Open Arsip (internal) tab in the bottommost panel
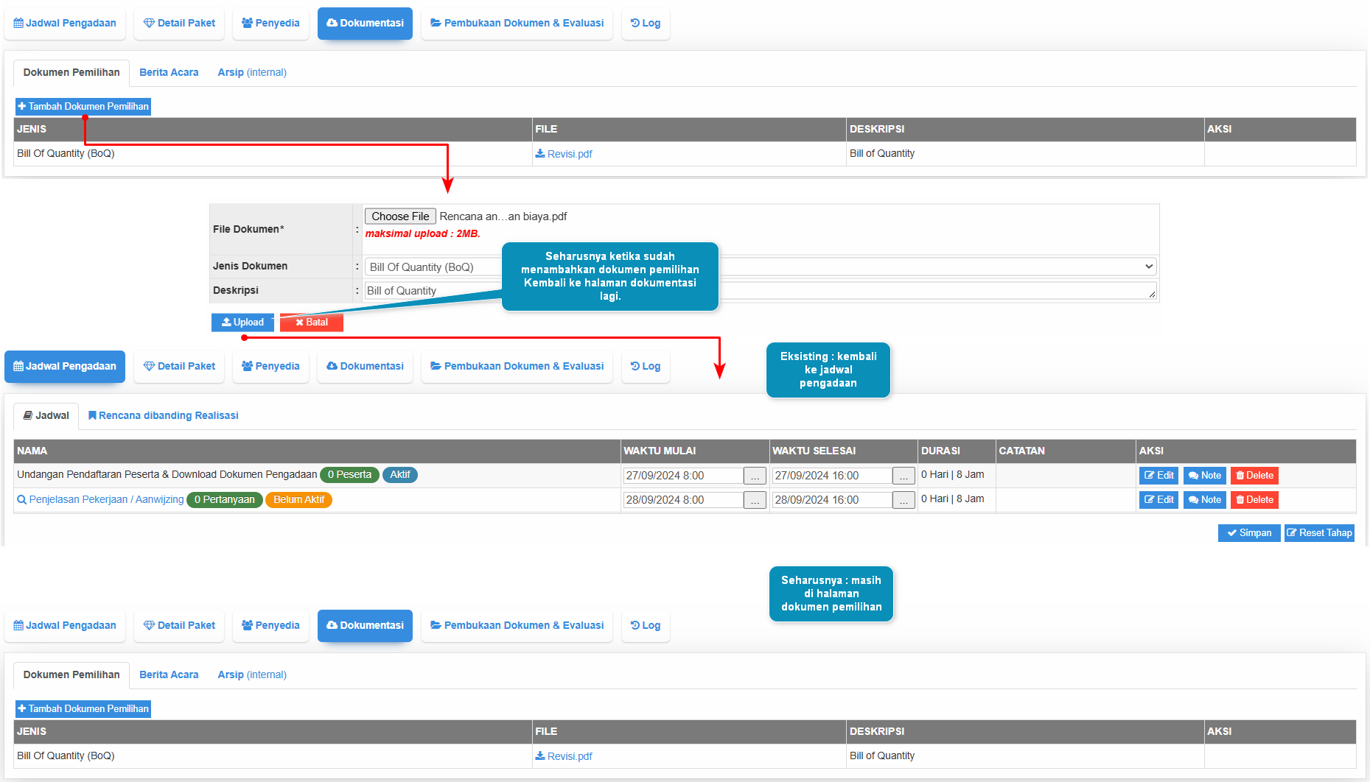This screenshot has width=1370, height=782. pos(252,674)
